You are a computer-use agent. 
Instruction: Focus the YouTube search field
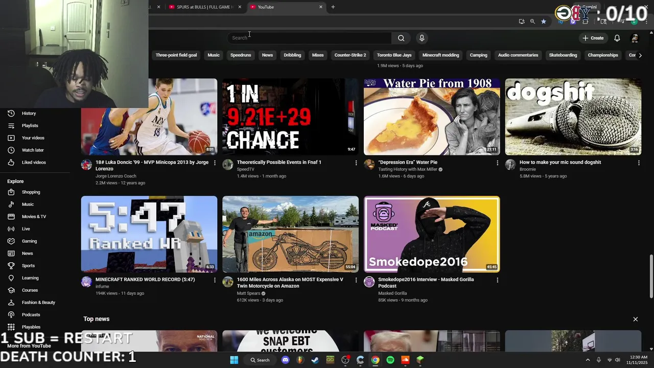309,38
